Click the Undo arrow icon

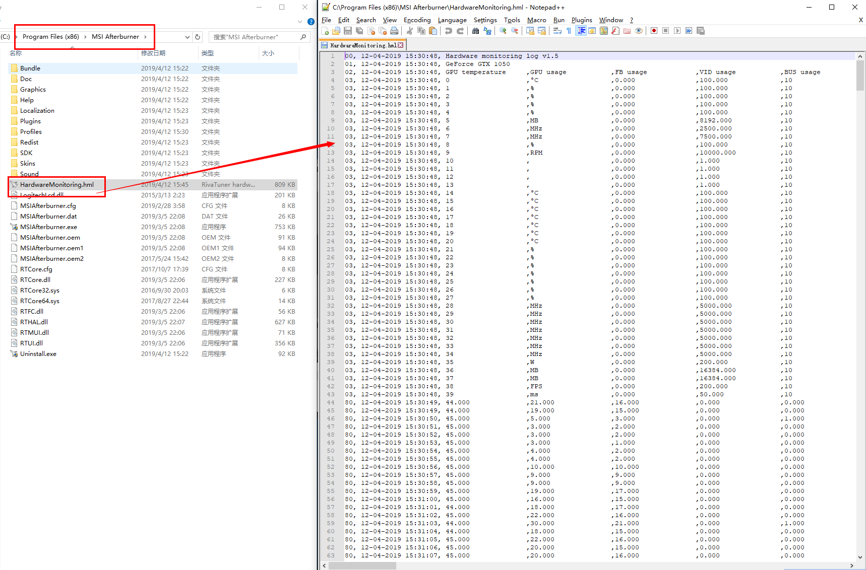pyautogui.click(x=448, y=31)
